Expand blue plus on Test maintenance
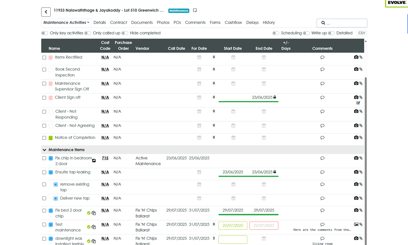Viewport: 408px width, 245px height. point(51,225)
